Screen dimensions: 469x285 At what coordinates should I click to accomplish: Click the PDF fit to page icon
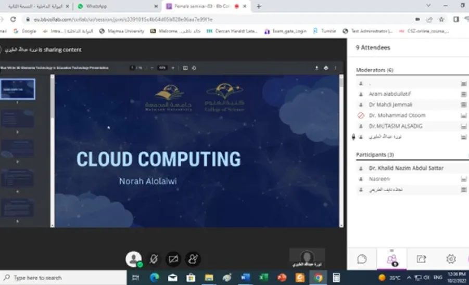coord(185,68)
